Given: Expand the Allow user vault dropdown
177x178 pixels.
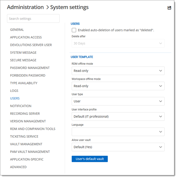Looking at the screenshot, I should point(118,147).
